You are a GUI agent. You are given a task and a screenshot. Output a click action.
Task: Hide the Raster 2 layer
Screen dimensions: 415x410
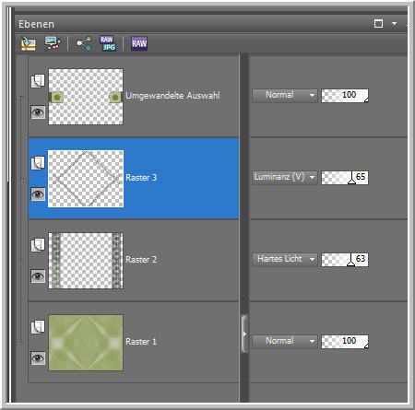point(38,276)
